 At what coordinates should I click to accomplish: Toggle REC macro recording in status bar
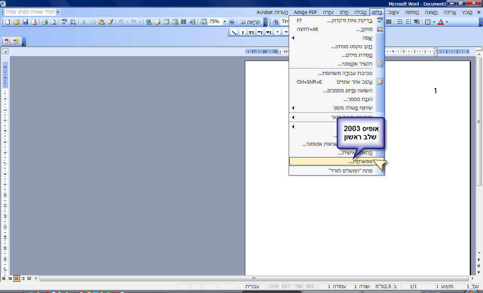[311, 287]
